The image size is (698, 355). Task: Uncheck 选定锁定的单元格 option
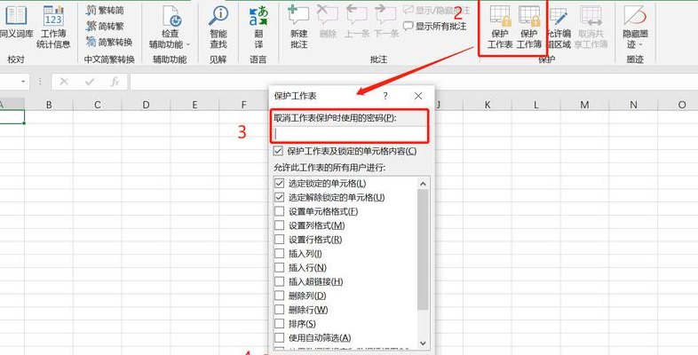point(279,184)
